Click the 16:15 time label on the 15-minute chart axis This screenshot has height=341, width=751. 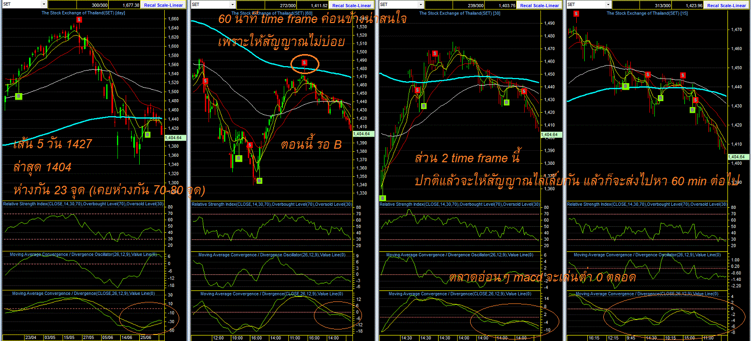[594, 337]
